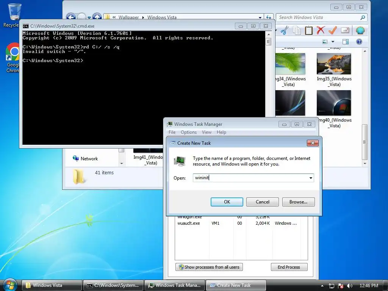Switch to Windows Task Manager taskbar button
Screen dimensions: 388x291
coord(175,285)
